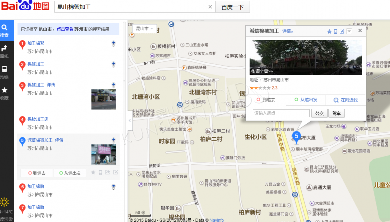Open the storefront thumbnail for result 5
The height and width of the screenshot is (222, 390).
(x=104, y=155)
